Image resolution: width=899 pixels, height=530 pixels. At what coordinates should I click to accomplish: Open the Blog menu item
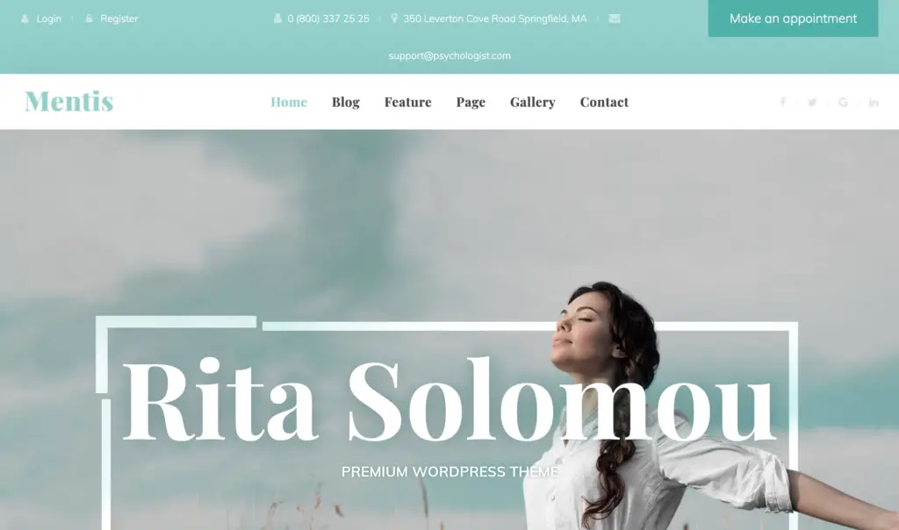[x=346, y=102]
